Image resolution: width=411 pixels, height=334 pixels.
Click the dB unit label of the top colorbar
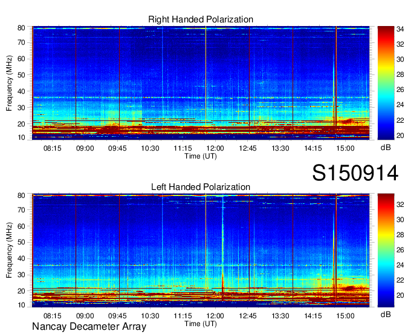tap(386, 148)
